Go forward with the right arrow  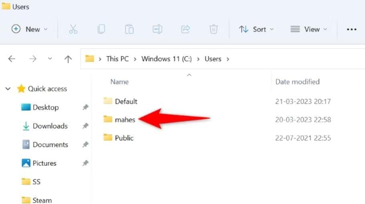[33, 59]
